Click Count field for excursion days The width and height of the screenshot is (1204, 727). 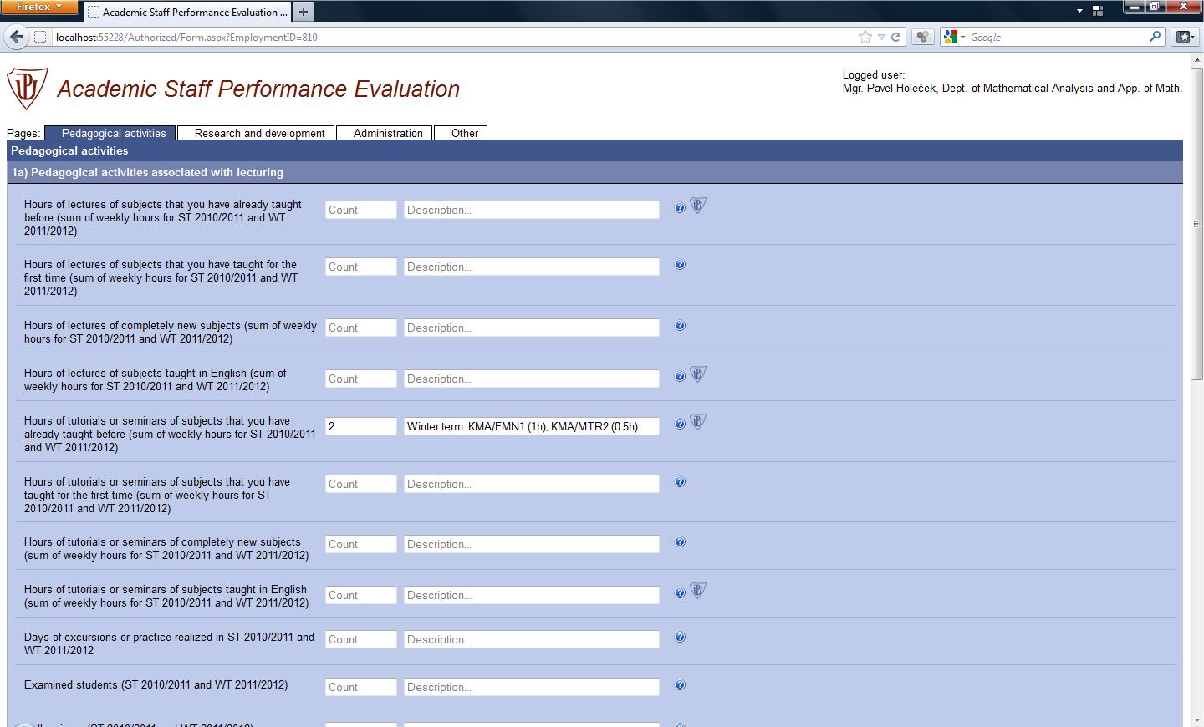click(x=361, y=639)
